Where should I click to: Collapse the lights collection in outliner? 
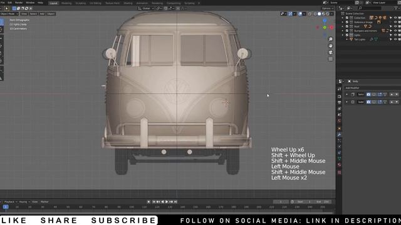[x=343, y=35]
